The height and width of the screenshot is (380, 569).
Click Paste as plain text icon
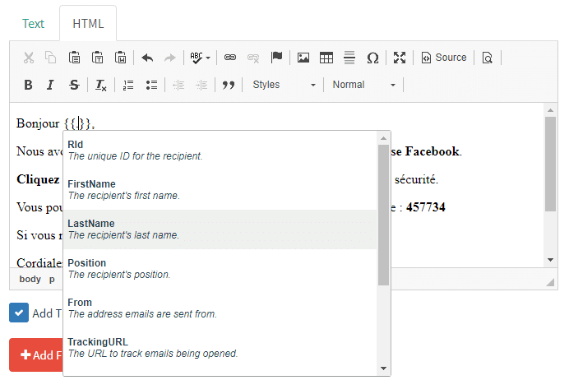coord(97,58)
